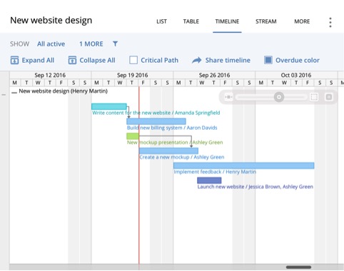Click the Collapse All icon
Image resolution: width=344 pixels, height=271 pixels.
[72, 60]
